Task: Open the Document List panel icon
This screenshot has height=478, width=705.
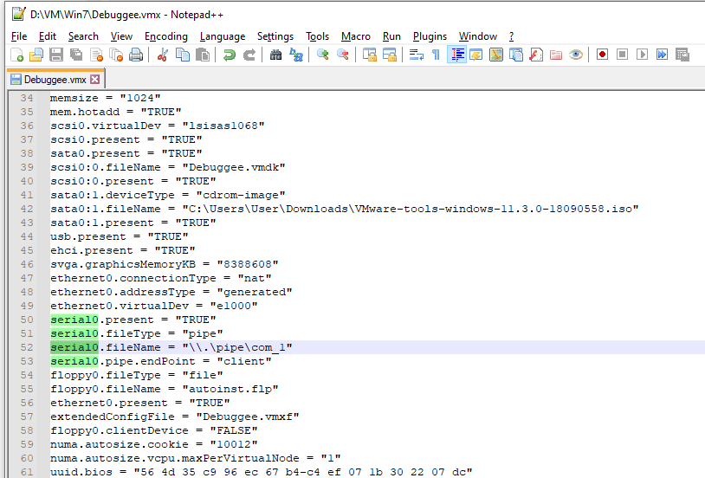Action: point(516,55)
